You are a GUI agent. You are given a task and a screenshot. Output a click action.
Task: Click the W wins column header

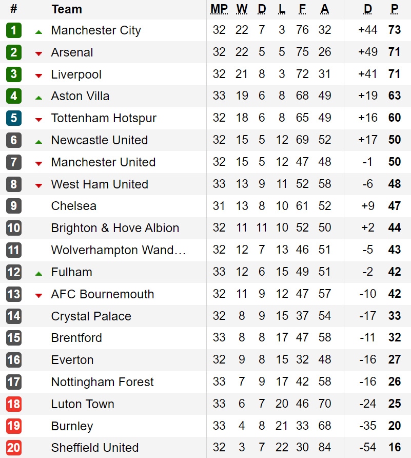[242, 9]
